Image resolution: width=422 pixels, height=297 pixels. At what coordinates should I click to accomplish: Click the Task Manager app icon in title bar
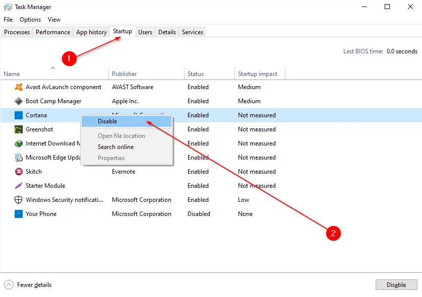pos(8,7)
